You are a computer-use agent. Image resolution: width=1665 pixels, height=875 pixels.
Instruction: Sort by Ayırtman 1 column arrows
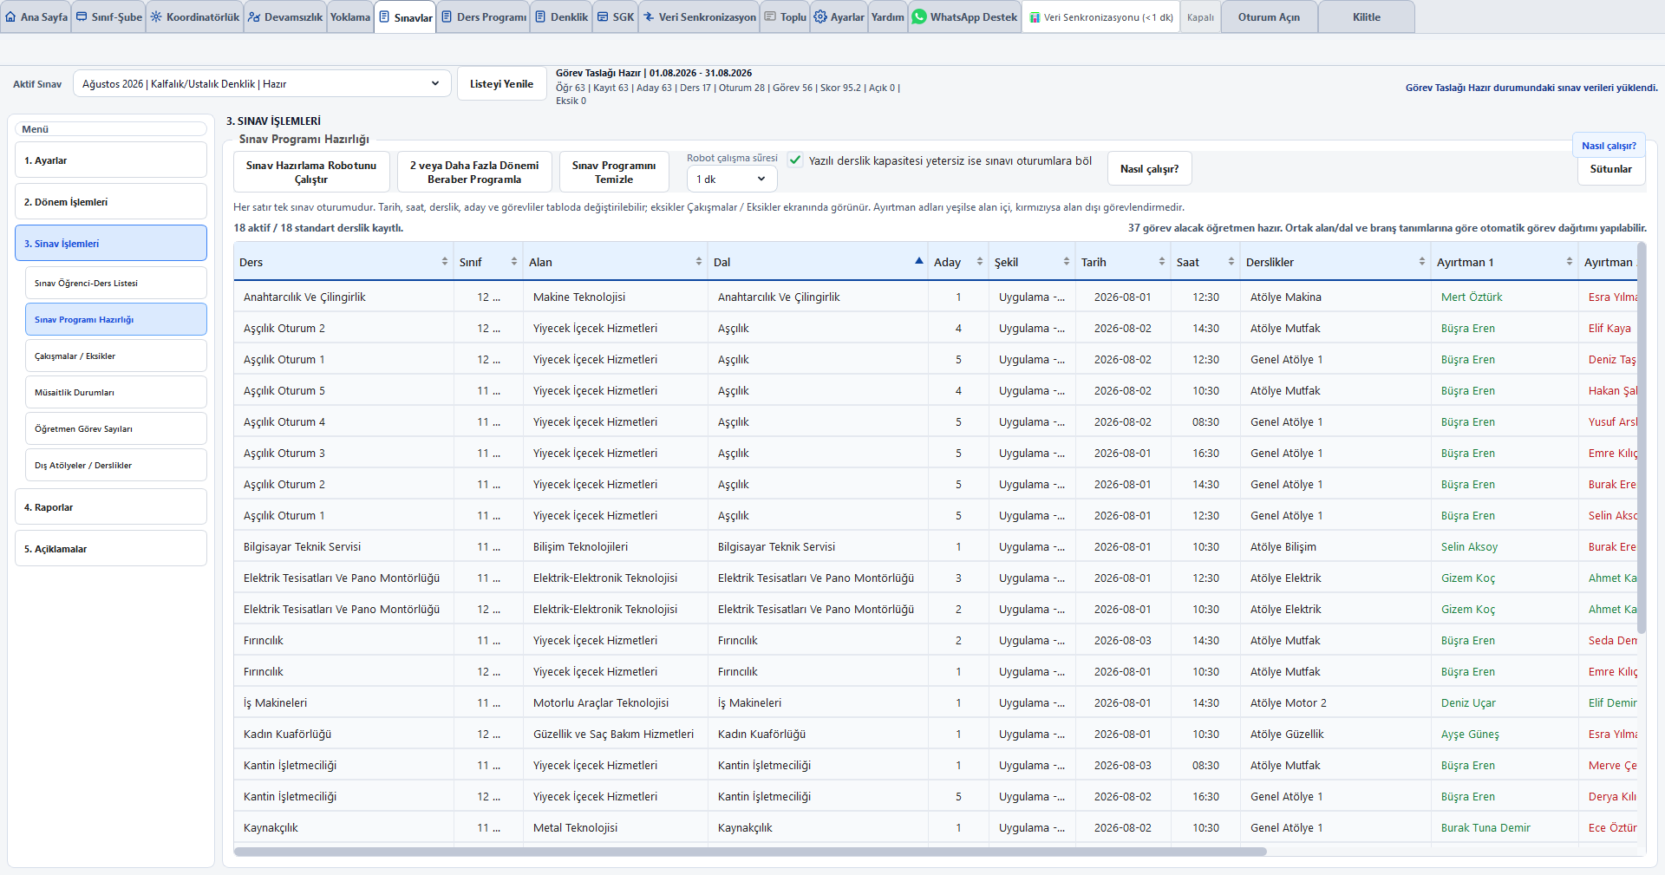(x=1570, y=261)
